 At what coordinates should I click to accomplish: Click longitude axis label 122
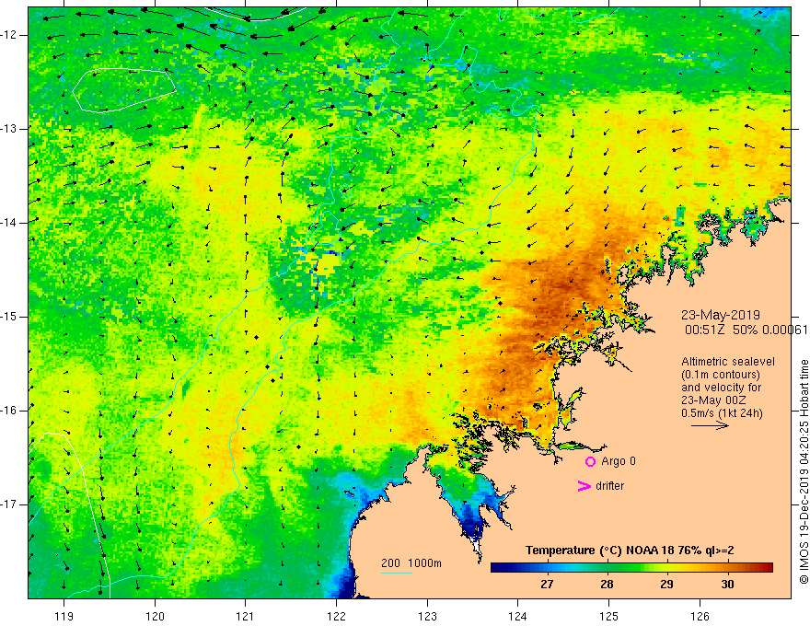(x=336, y=616)
